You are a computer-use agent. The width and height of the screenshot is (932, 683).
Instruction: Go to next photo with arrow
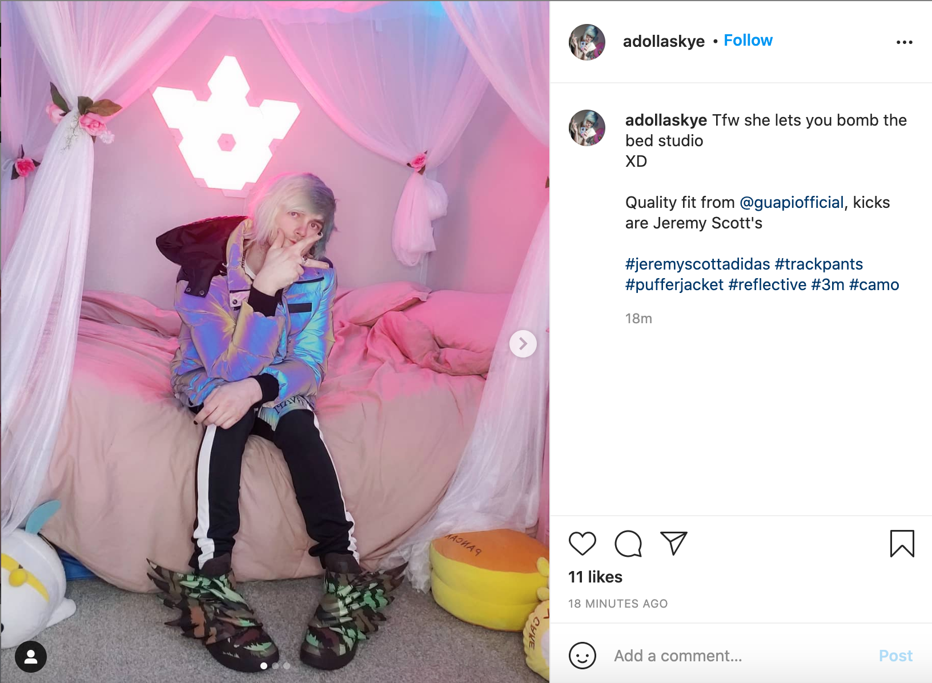click(x=523, y=344)
